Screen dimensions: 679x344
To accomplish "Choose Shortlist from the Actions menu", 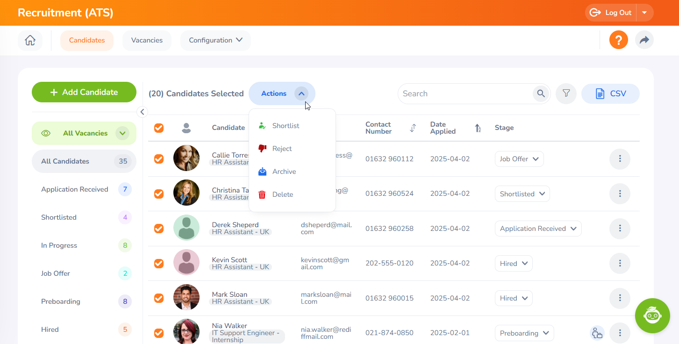I will (286, 126).
